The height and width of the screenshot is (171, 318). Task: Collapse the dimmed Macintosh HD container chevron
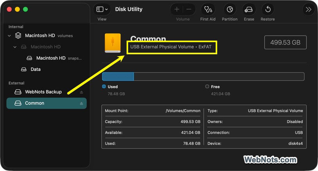coord(15,47)
